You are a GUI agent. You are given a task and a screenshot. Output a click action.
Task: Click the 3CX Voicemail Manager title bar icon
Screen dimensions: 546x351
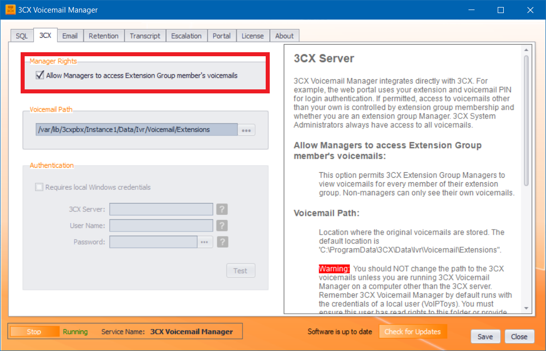pos(10,10)
